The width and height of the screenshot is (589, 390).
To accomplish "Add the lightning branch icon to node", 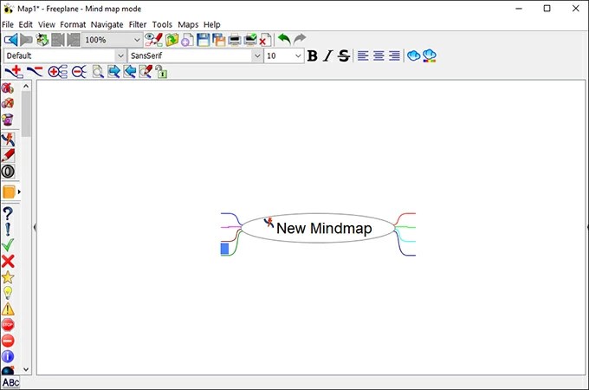I will point(8,139).
